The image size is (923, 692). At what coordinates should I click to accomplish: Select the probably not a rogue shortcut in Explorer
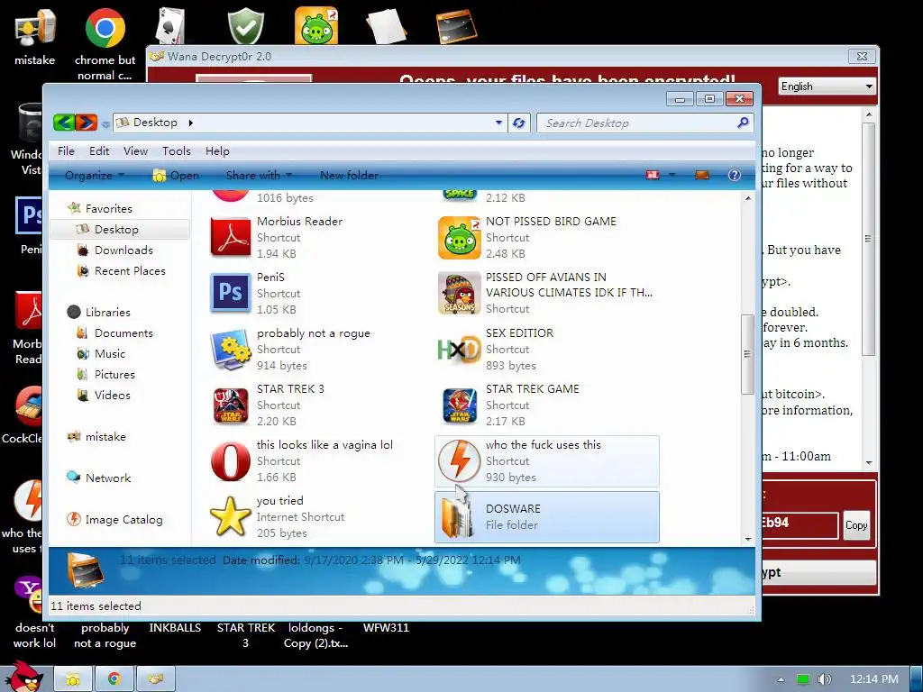pyautogui.click(x=230, y=349)
